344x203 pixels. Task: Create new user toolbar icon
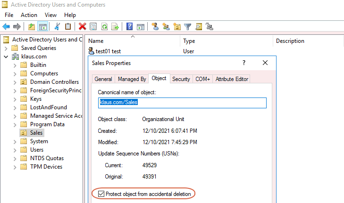(x=155, y=27)
